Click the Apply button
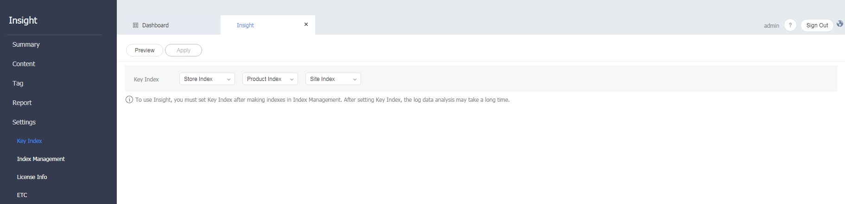Viewport: 845px width, 204px height. (183, 50)
